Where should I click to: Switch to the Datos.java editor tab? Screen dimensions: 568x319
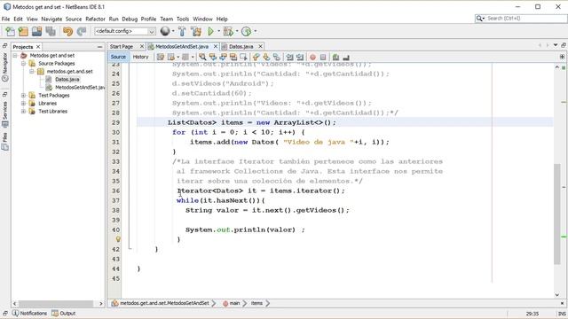241,46
